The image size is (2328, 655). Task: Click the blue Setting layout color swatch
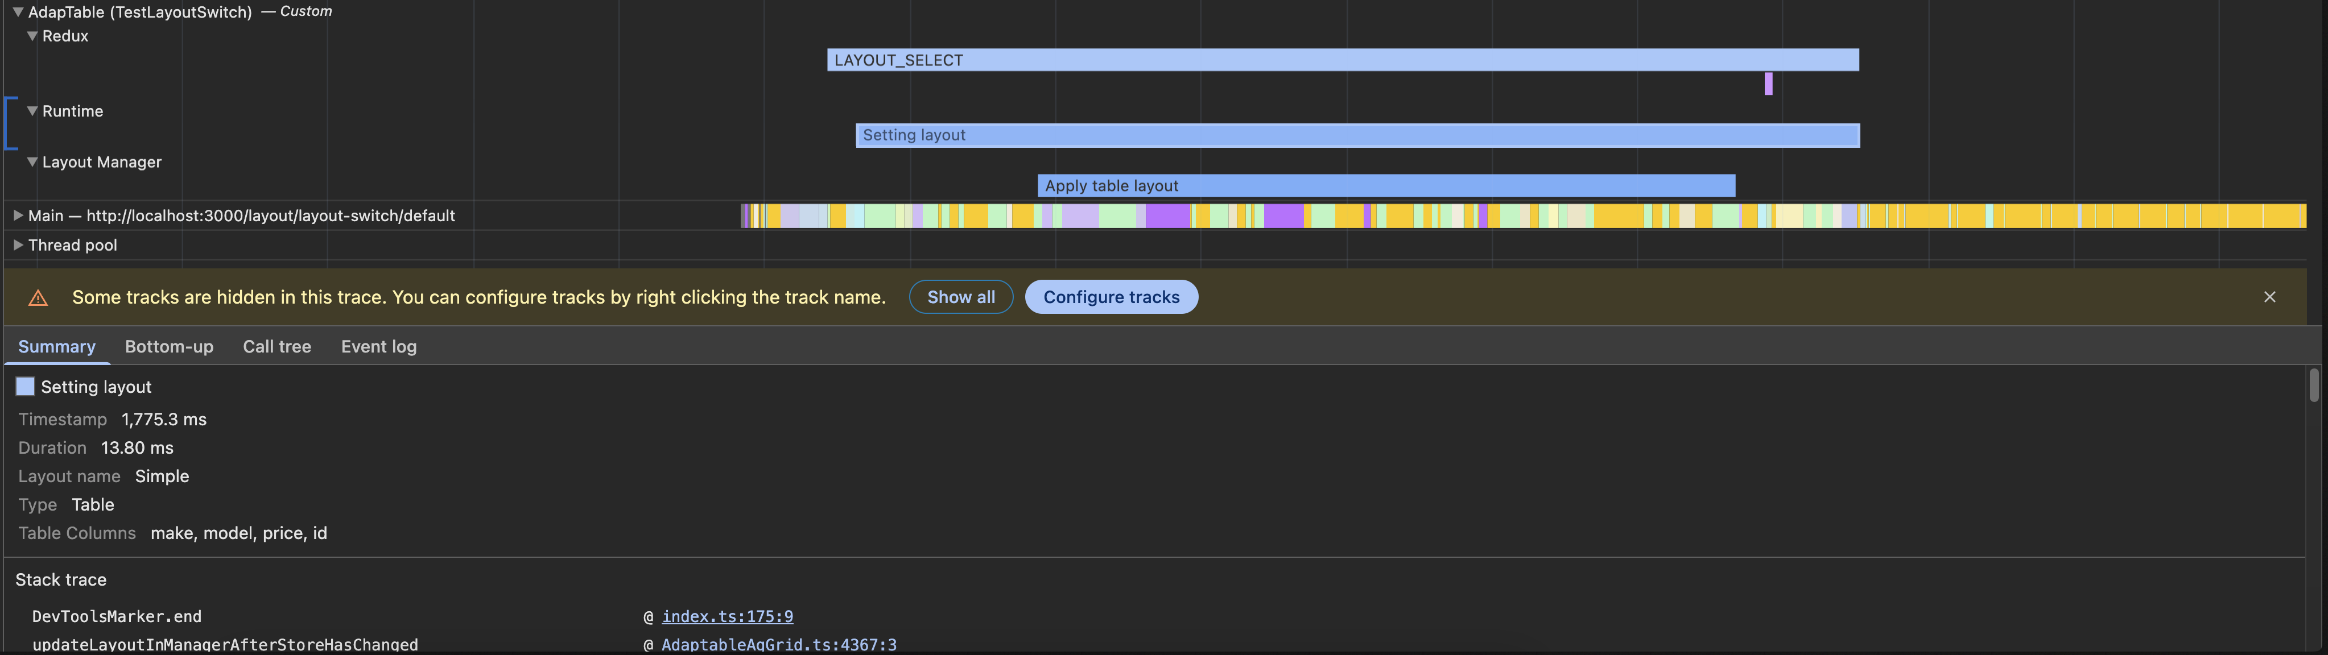click(x=25, y=387)
